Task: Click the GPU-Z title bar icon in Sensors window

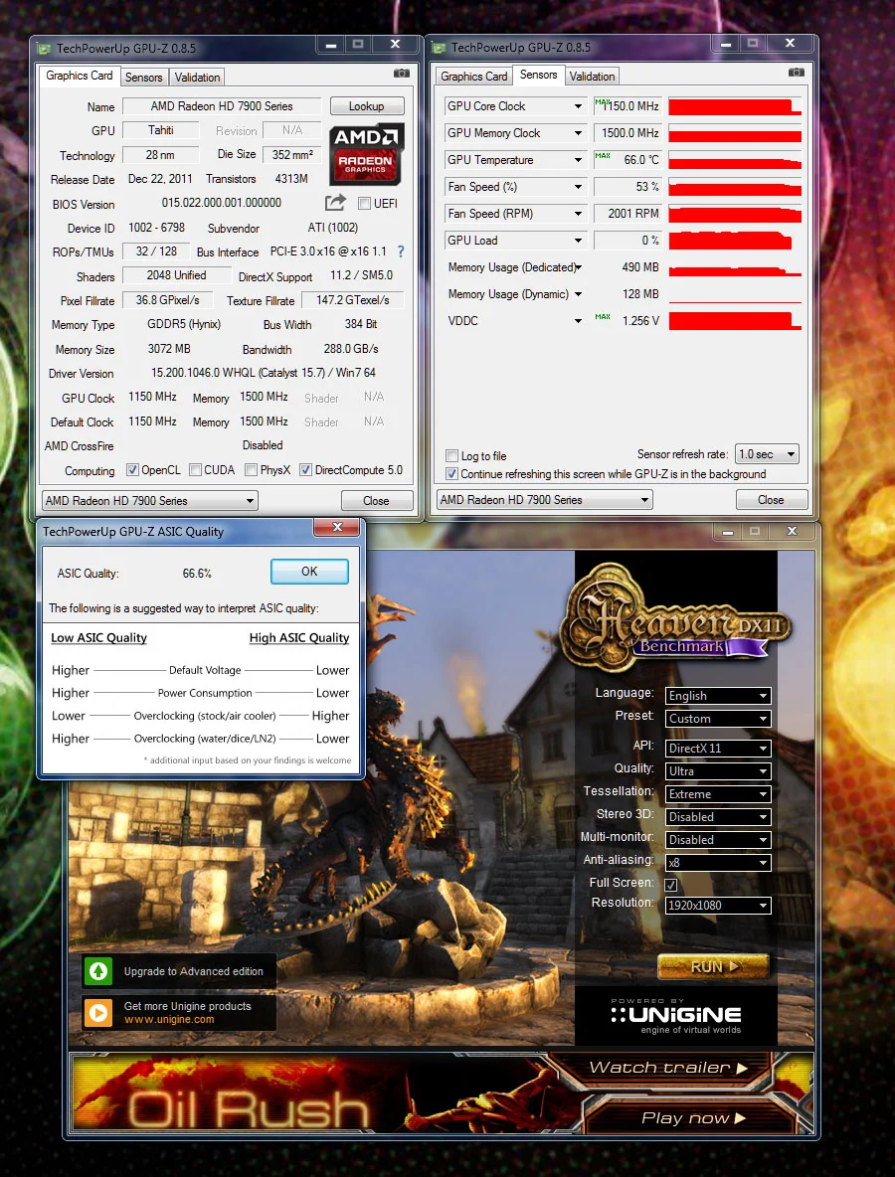Action: pos(440,48)
